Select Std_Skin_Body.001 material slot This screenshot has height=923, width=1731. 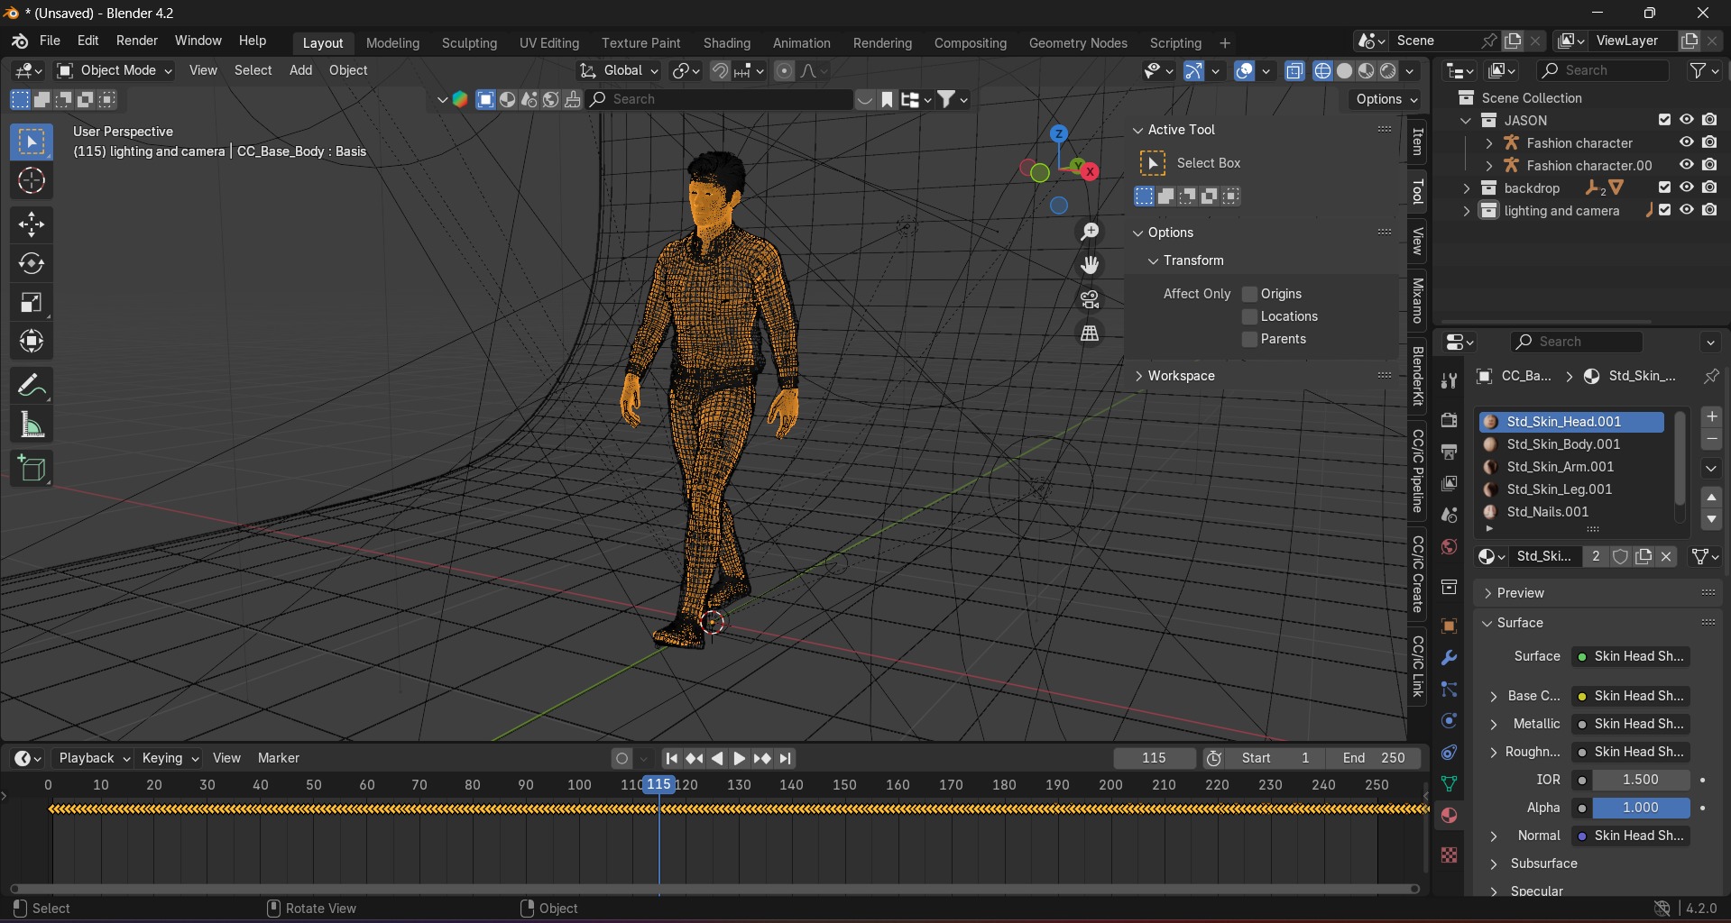click(1571, 444)
